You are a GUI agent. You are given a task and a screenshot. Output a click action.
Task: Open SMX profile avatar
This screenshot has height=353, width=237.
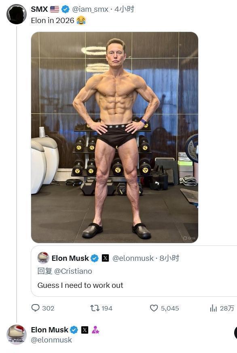[17, 14]
